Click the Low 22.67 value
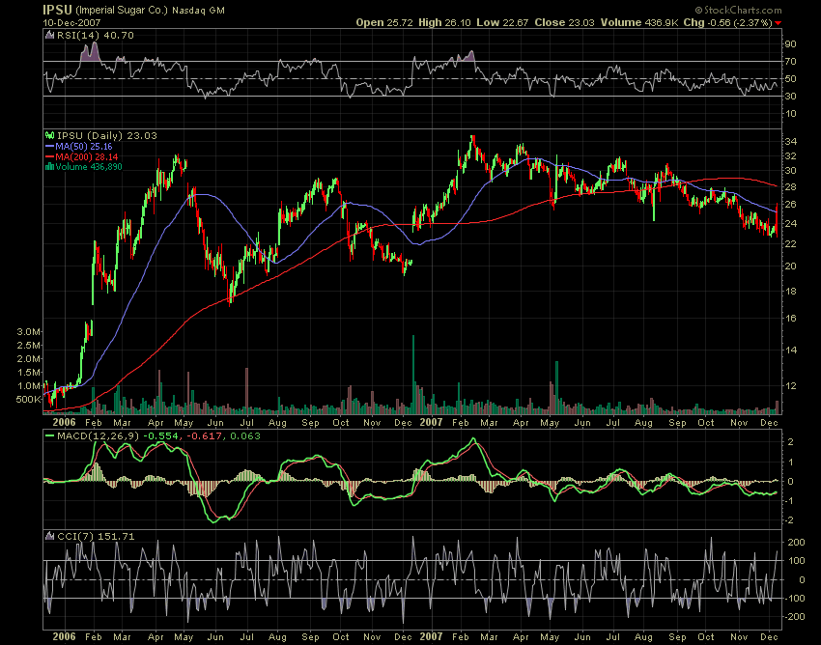This screenshot has height=645, width=821. 502,22
